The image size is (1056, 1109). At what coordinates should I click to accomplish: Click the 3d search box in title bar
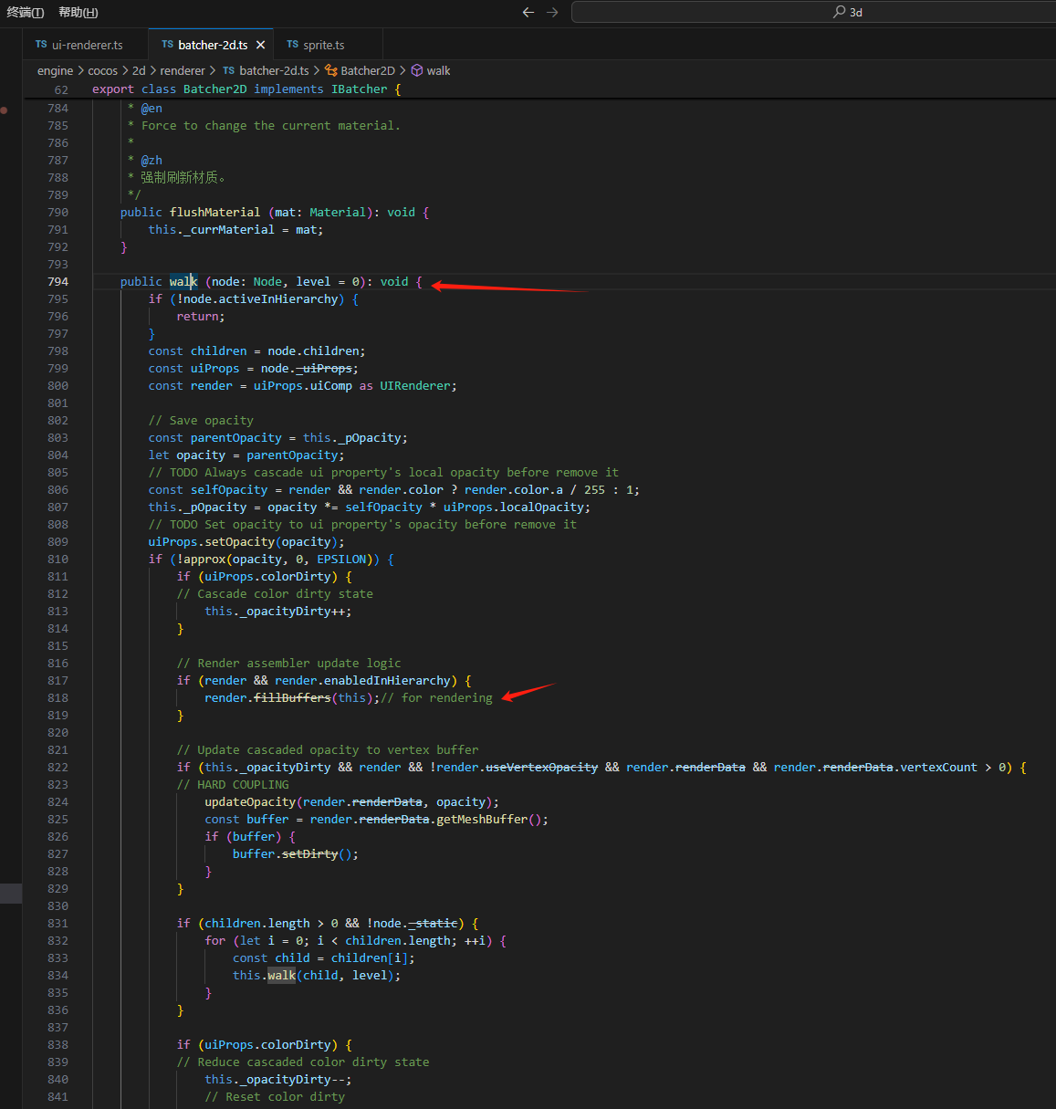click(812, 12)
